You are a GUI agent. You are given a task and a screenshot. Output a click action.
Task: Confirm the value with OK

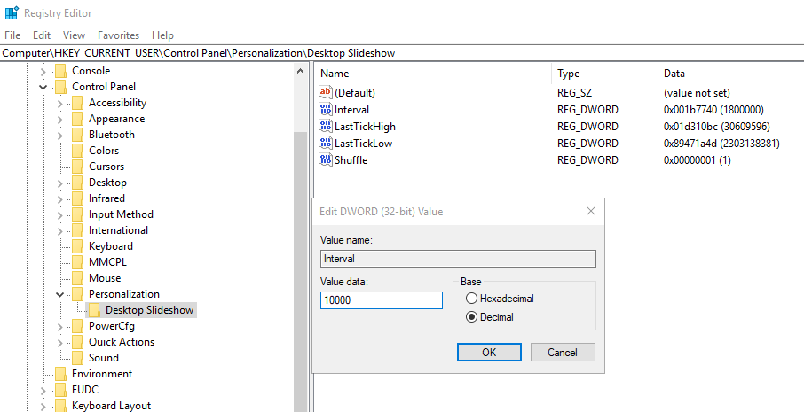pos(489,352)
